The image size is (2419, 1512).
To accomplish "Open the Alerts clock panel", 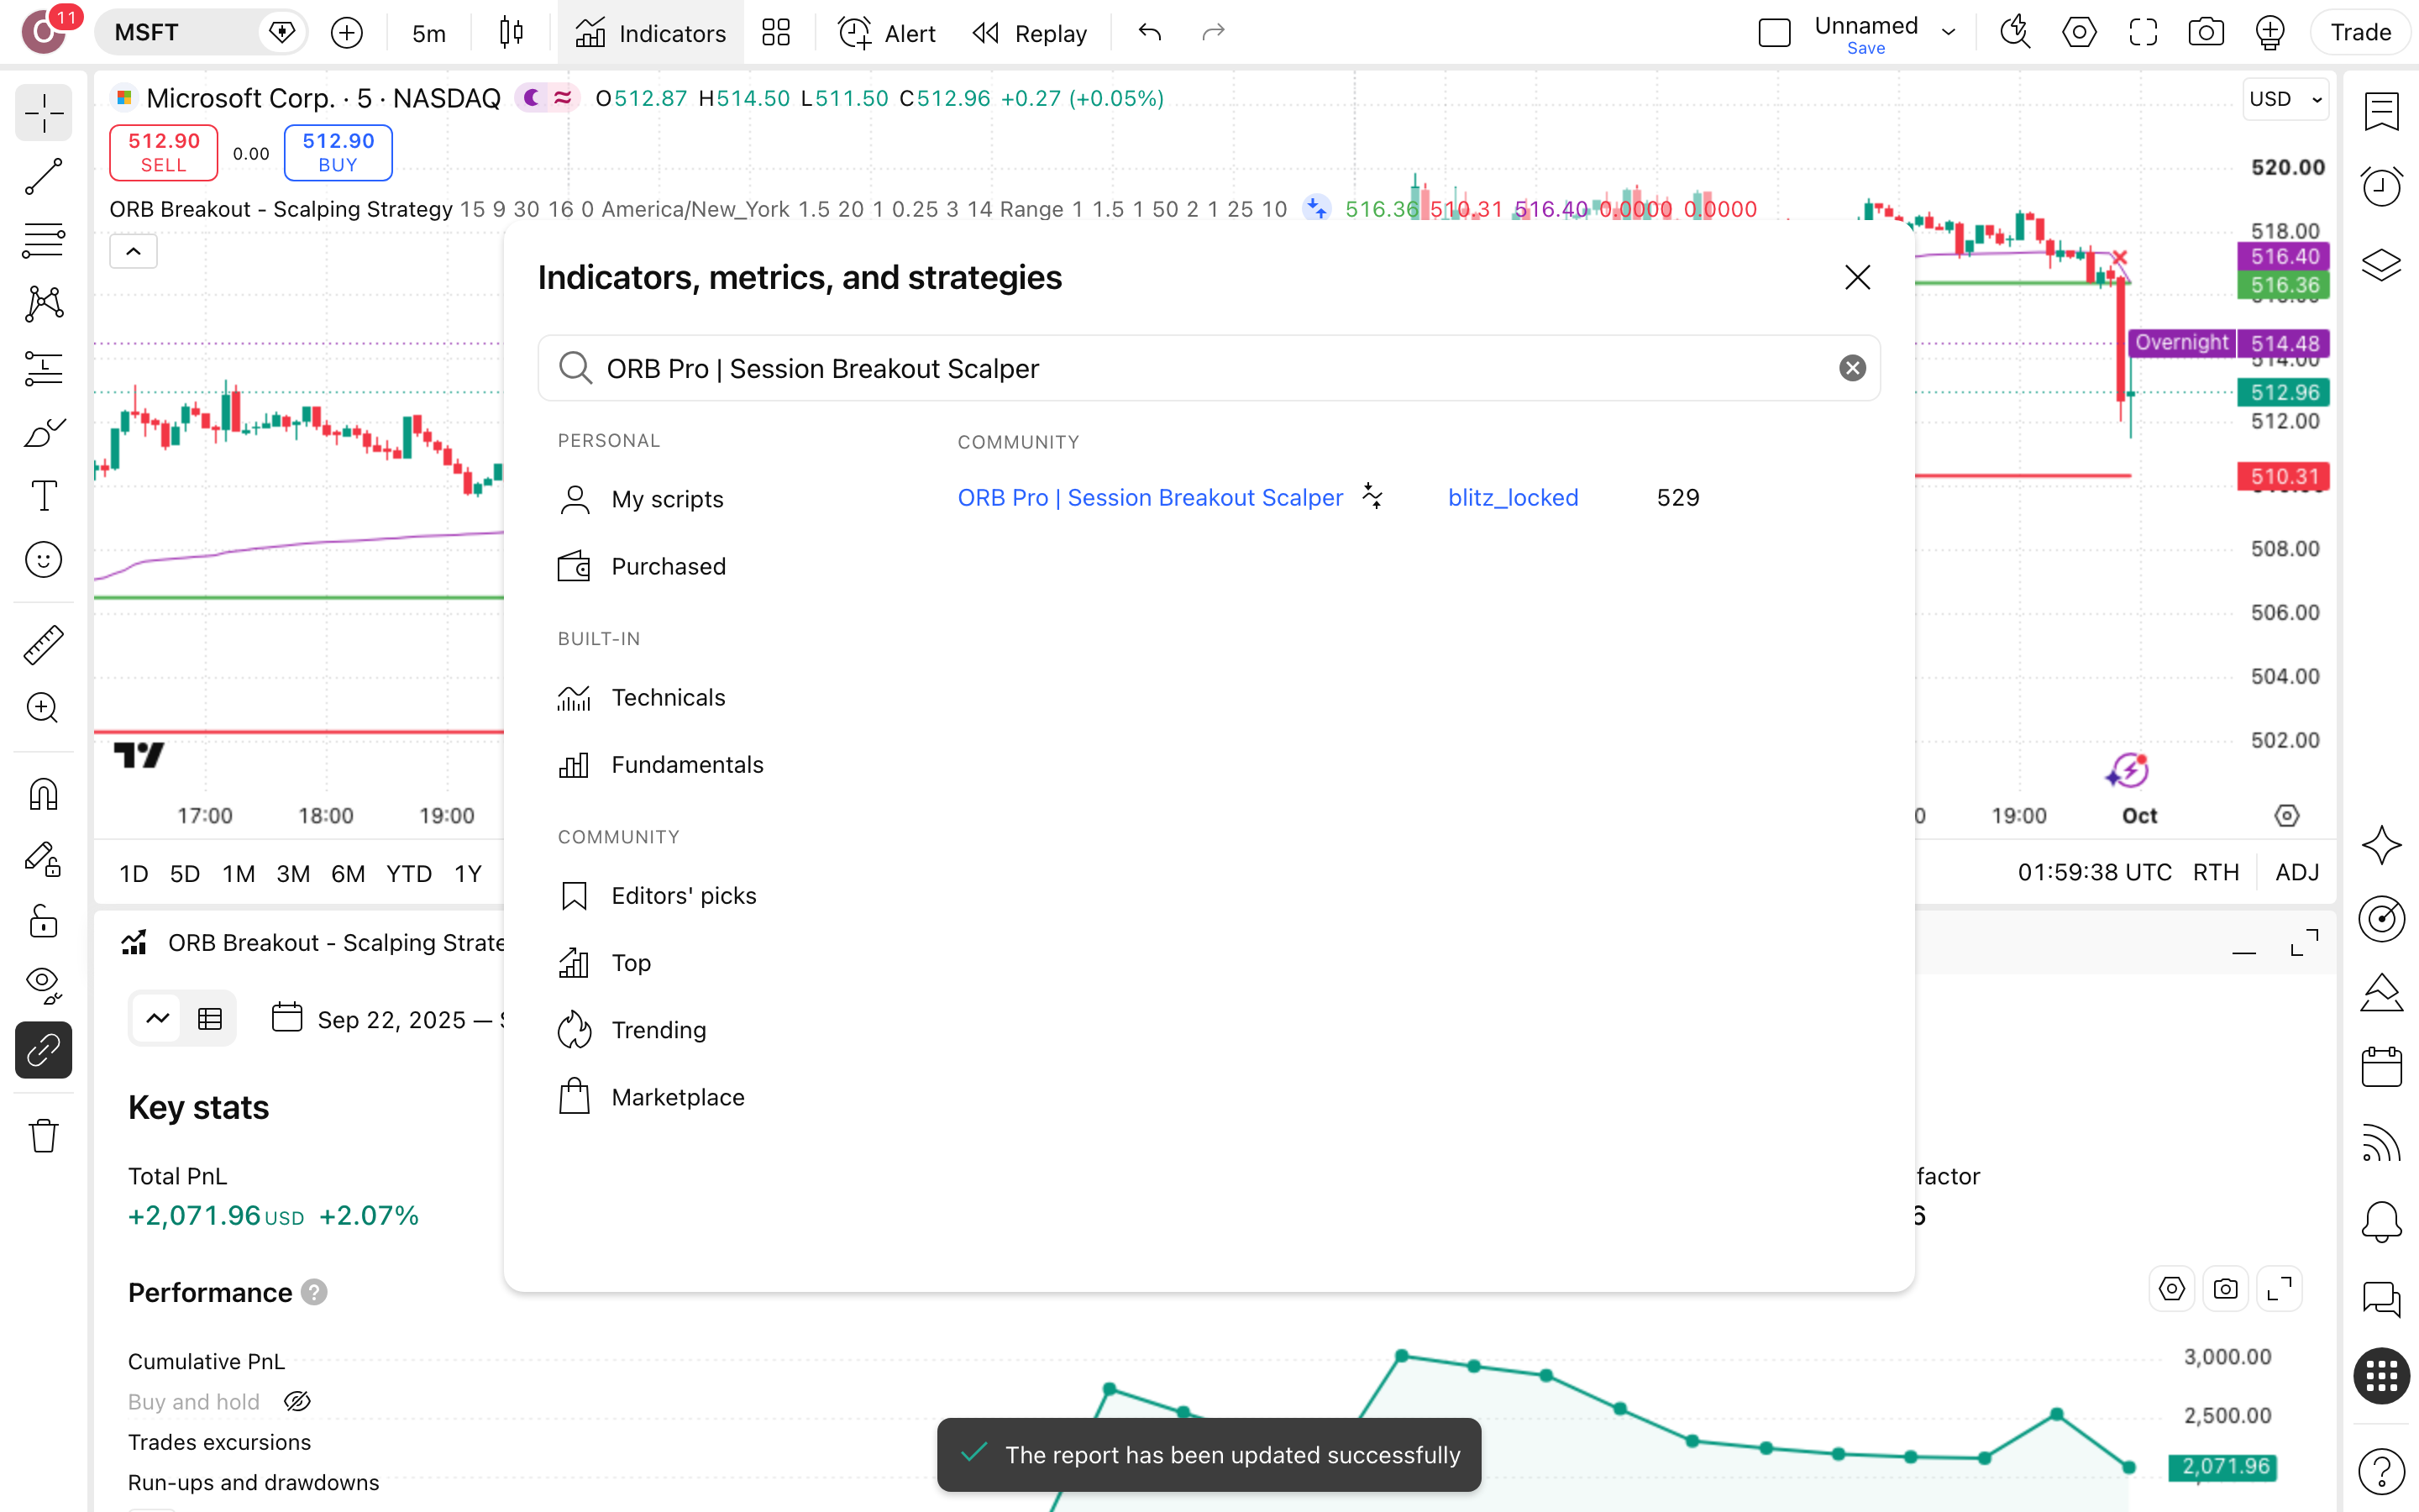I will 2381,187.
